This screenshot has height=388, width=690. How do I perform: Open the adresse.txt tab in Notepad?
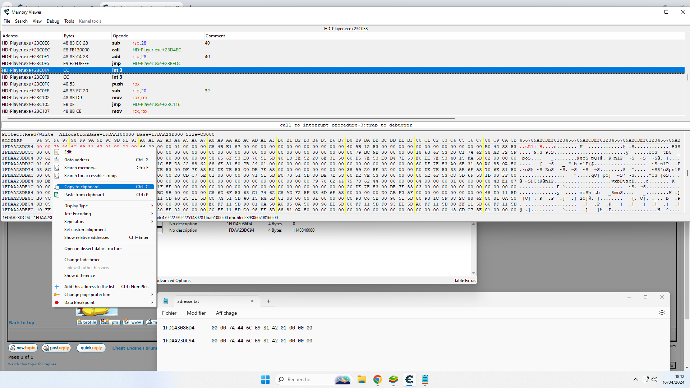tap(188, 301)
